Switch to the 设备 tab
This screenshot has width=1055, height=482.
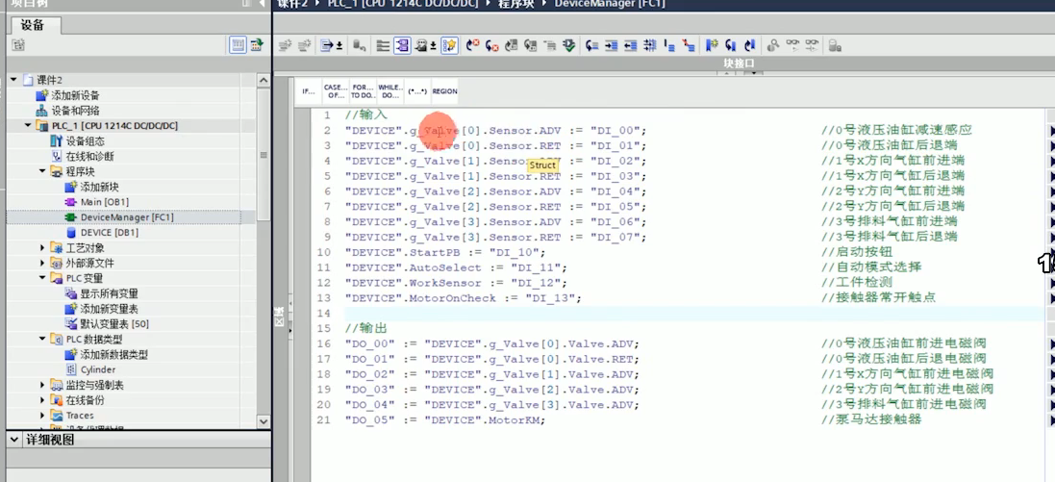tap(32, 26)
